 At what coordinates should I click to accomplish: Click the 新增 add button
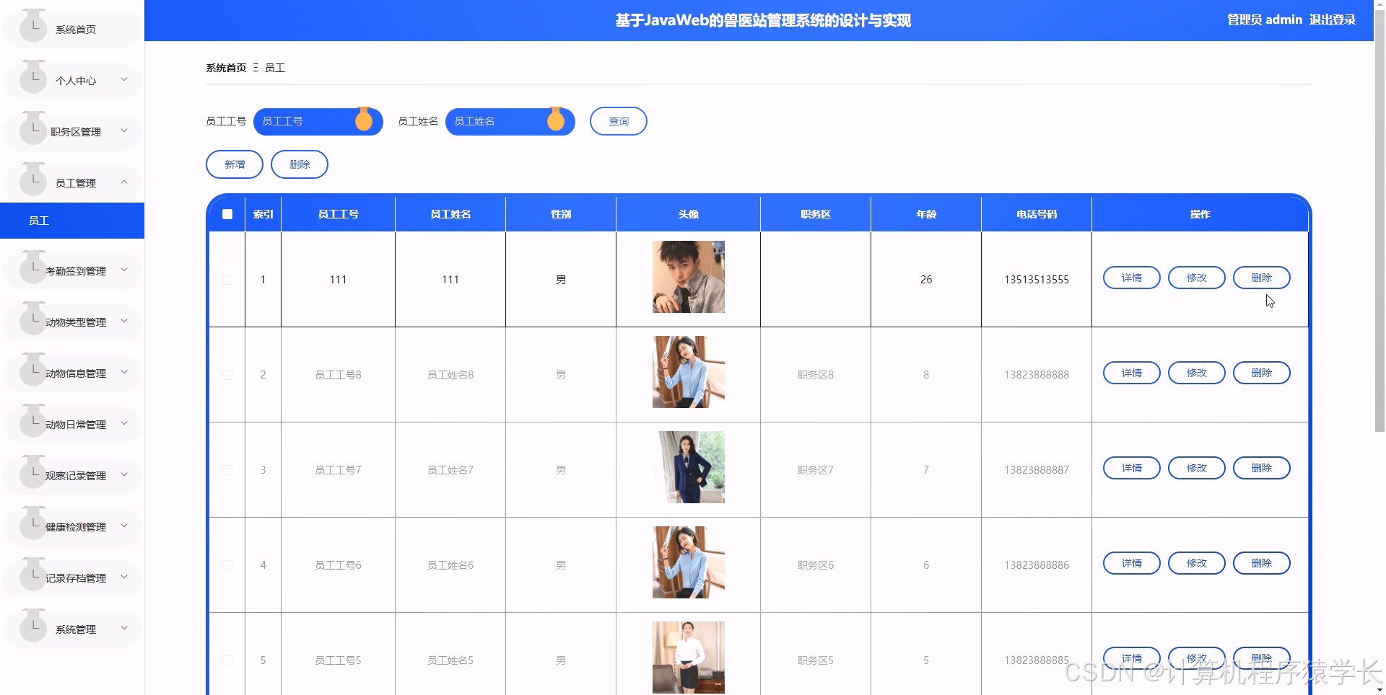pos(235,164)
